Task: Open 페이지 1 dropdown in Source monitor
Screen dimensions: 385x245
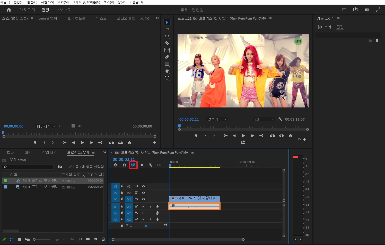Action: click(46, 126)
